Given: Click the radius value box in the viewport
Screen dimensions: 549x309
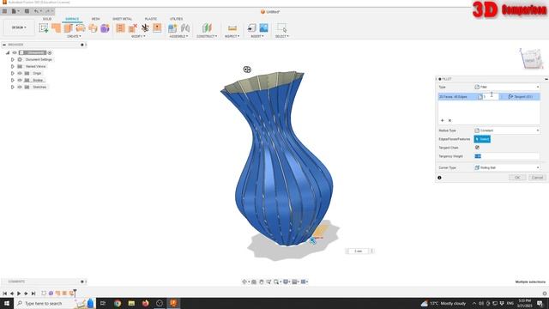Looking at the screenshot, I should pyautogui.click(x=358, y=251).
